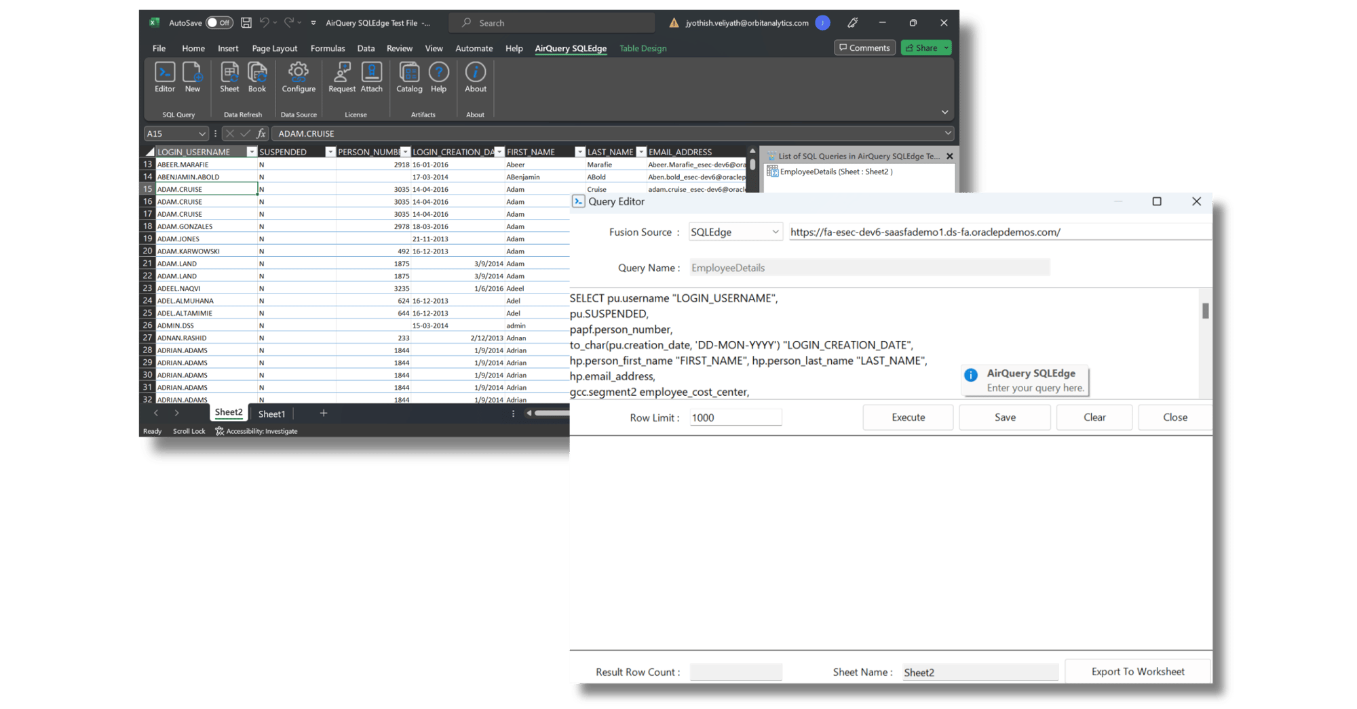
Task: Click the Row Limit input field
Action: (x=735, y=418)
